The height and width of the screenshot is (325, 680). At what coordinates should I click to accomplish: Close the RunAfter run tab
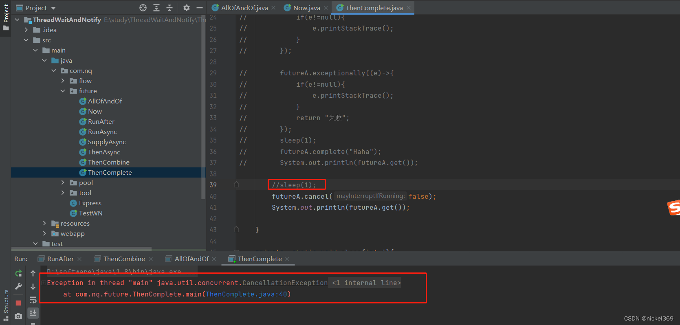click(x=79, y=259)
